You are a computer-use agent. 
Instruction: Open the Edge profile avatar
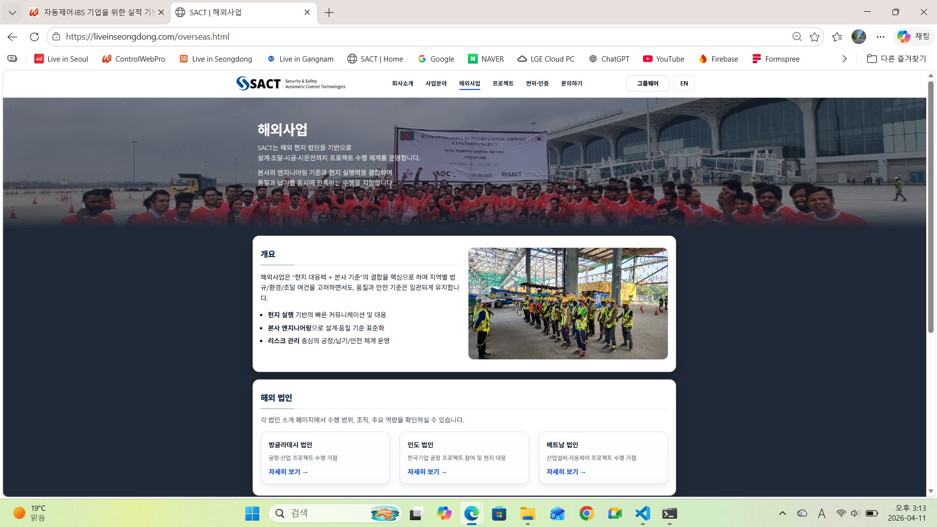point(859,37)
